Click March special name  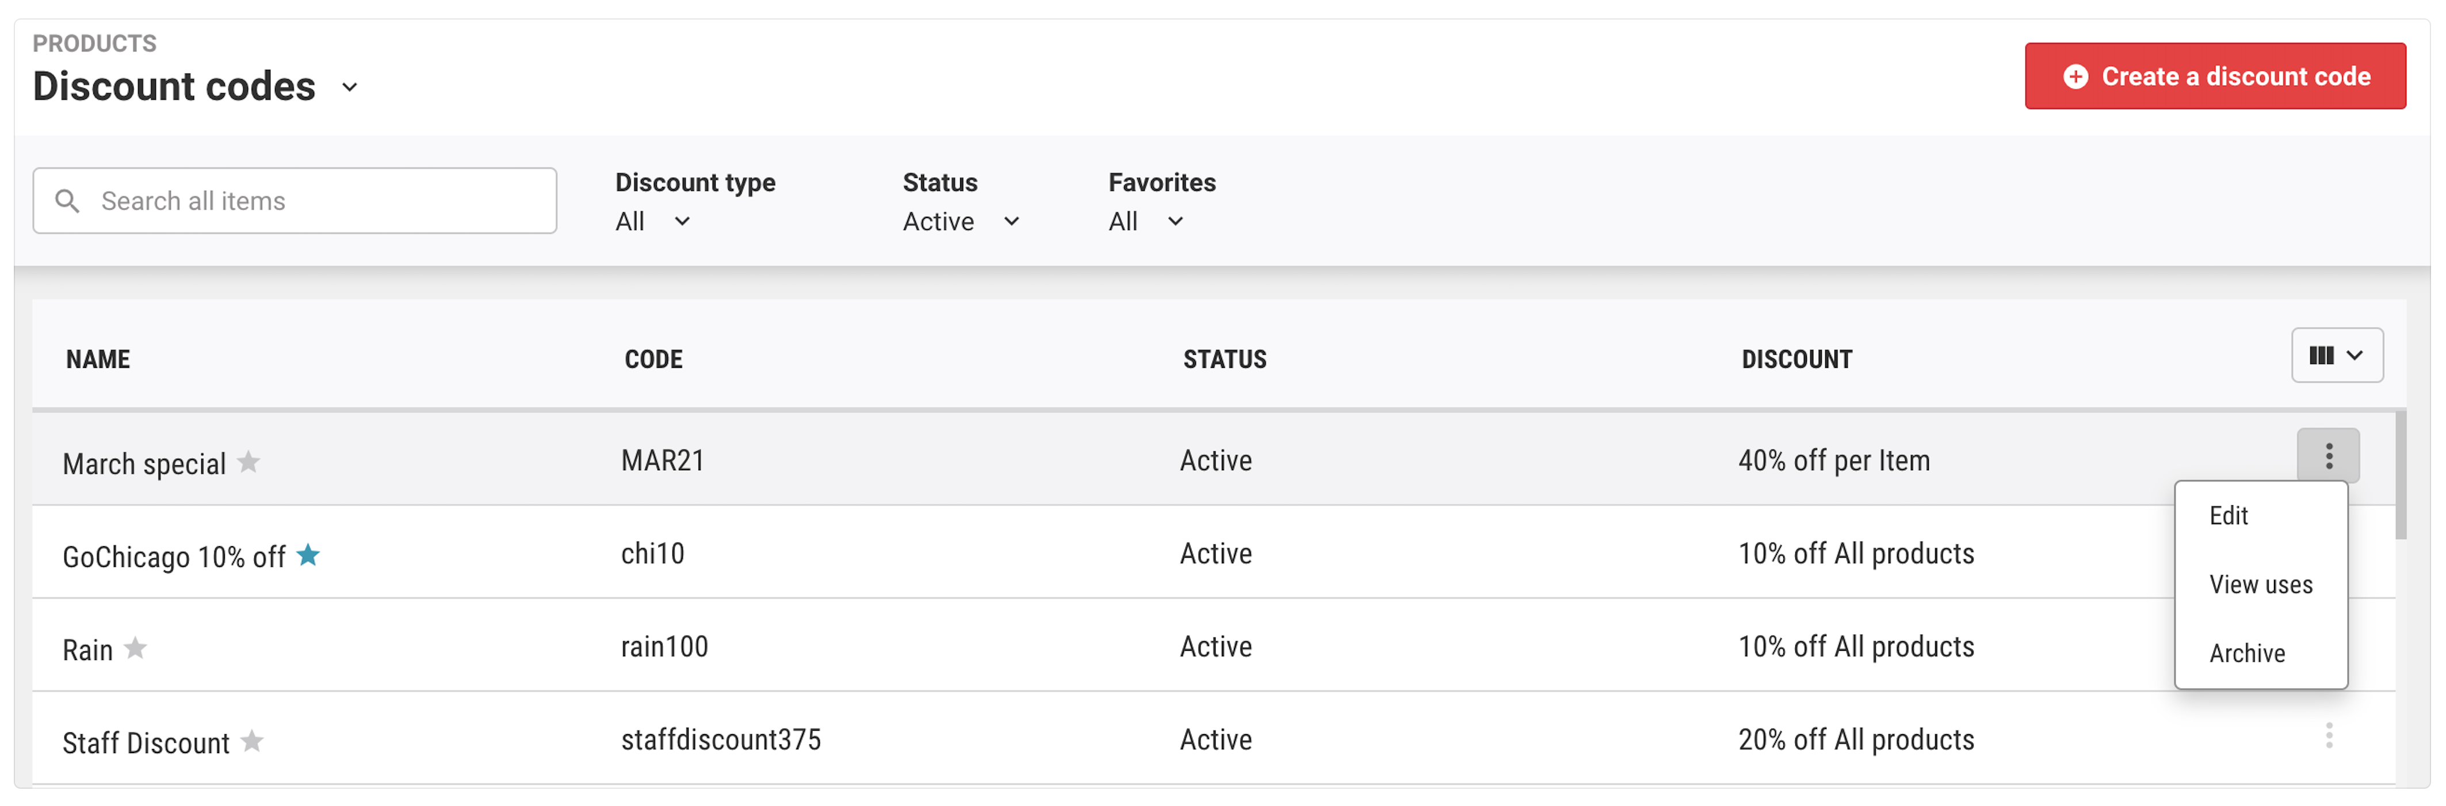tap(144, 465)
